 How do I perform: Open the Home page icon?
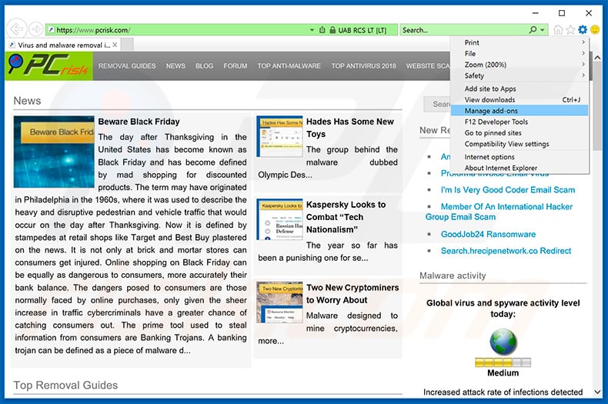[558, 30]
